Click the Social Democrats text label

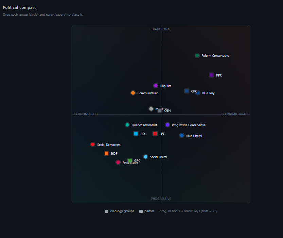pyautogui.click(x=109, y=144)
